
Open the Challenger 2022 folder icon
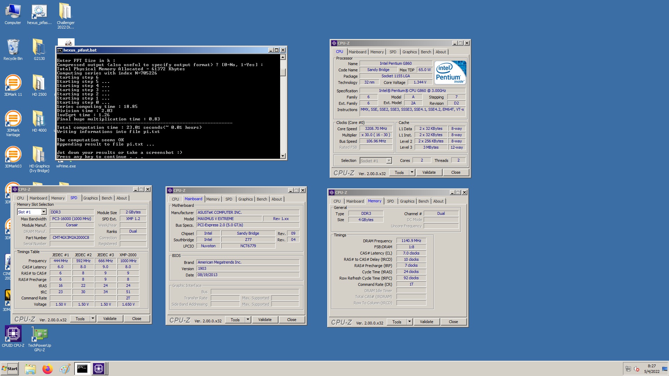[66, 16]
